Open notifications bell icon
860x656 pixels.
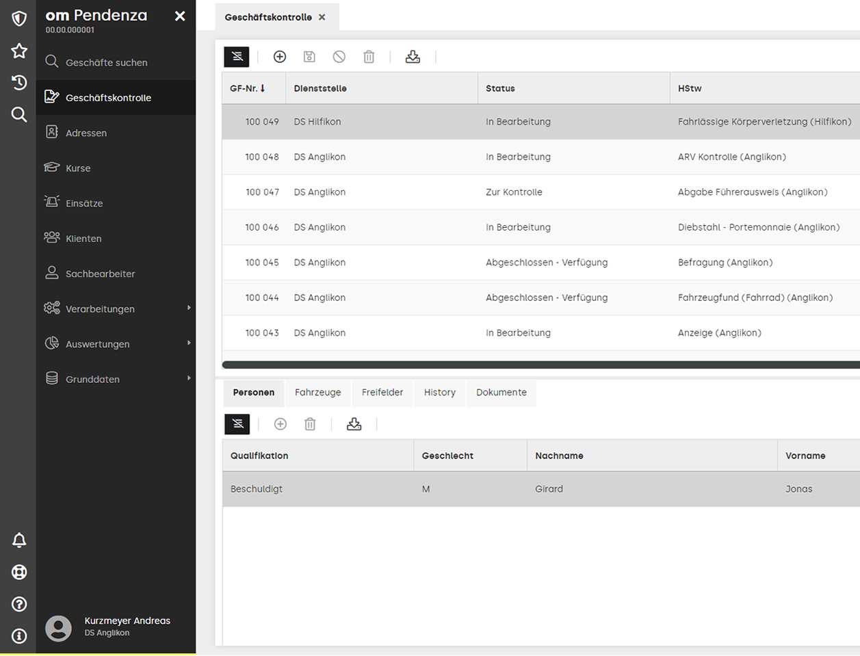pos(19,540)
